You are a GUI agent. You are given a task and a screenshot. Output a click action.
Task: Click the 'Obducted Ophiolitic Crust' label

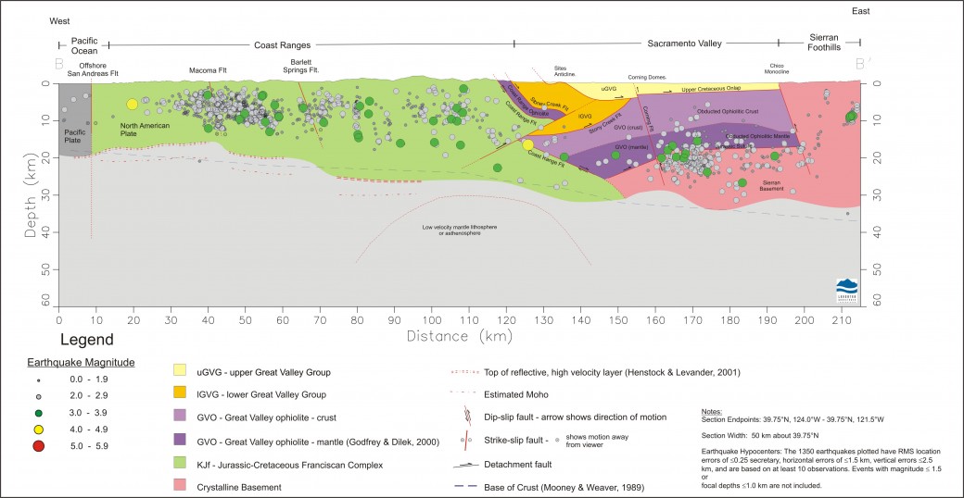click(x=729, y=112)
